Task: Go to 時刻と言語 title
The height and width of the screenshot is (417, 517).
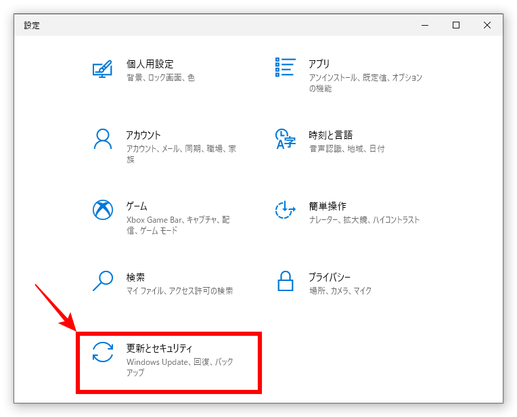Action: 331,135
